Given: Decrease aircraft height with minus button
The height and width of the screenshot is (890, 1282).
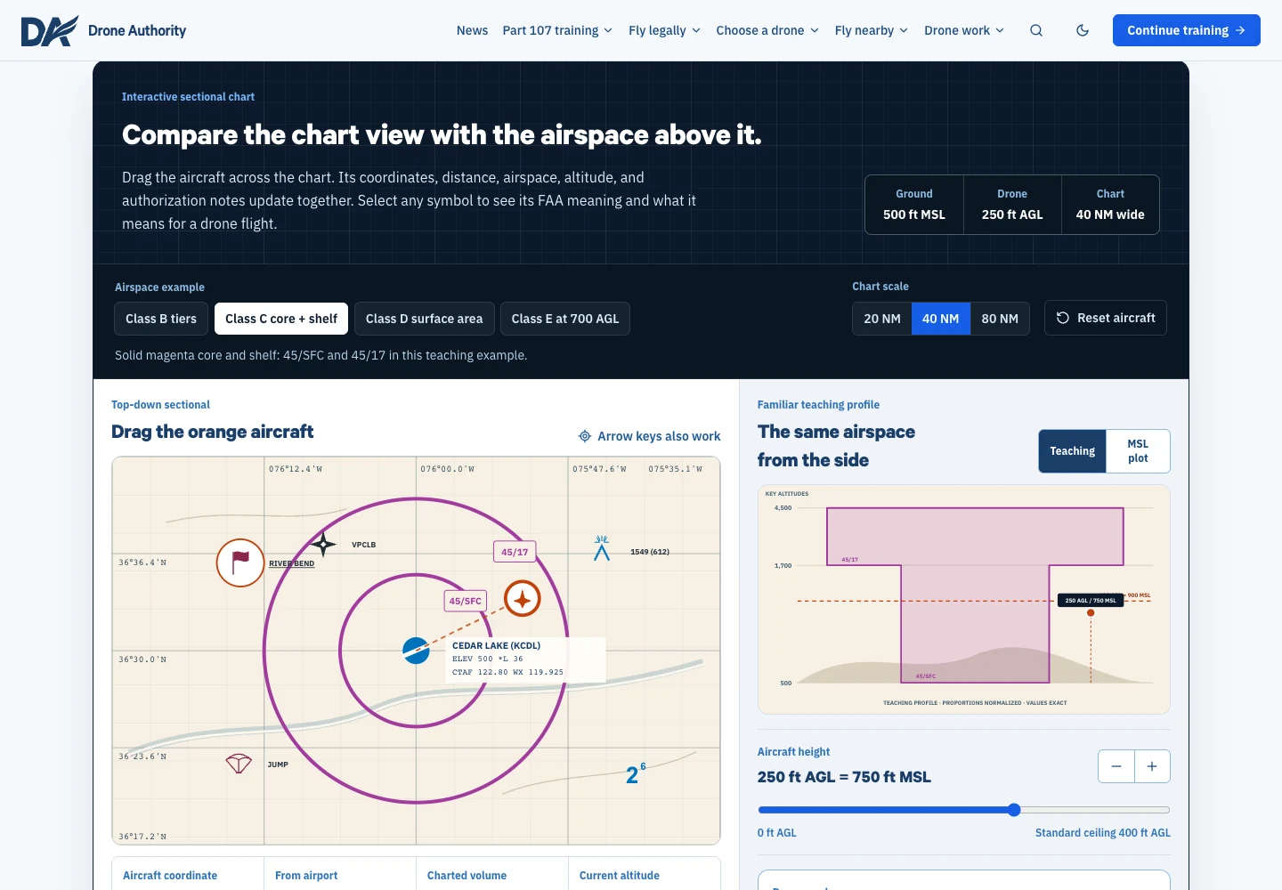Looking at the screenshot, I should [1116, 766].
